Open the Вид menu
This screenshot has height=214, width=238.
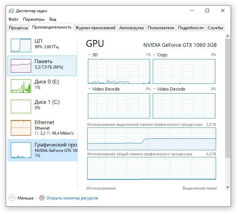pyautogui.click(x=53, y=19)
